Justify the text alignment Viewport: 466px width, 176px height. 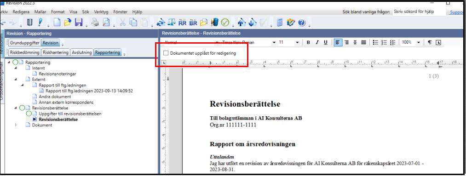[x=363, y=42]
